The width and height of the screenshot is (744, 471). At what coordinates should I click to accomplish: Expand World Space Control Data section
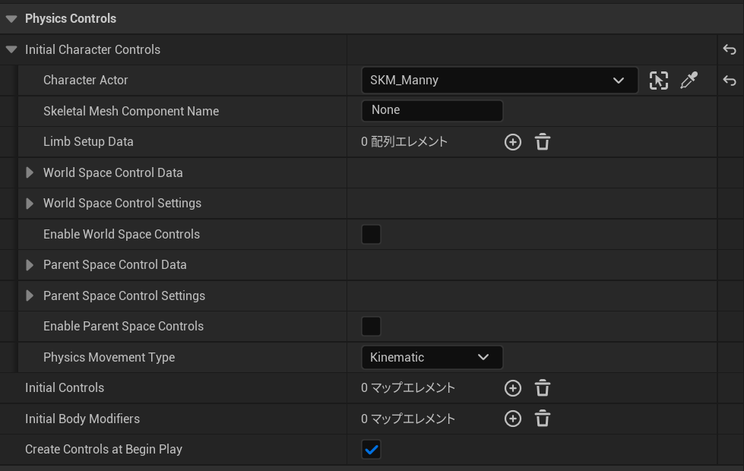tap(30, 172)
